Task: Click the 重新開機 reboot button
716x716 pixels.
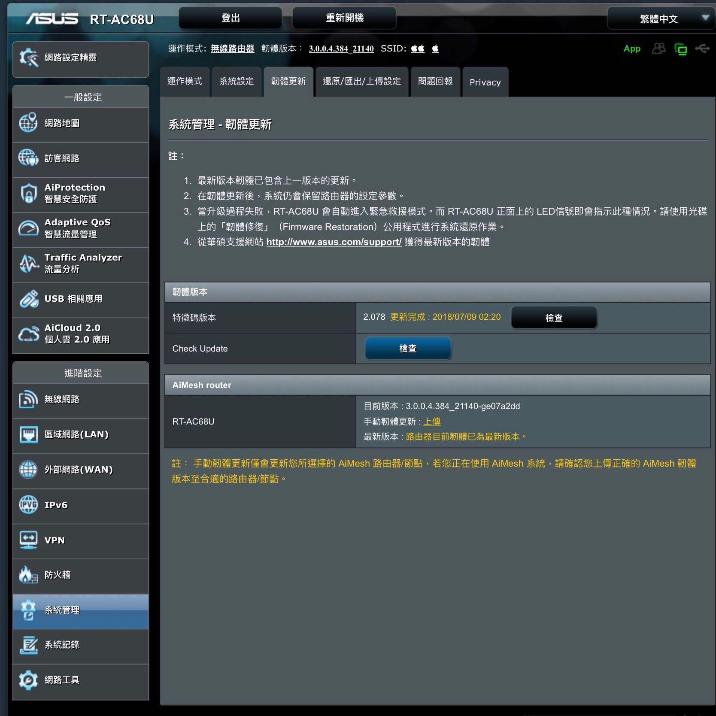Action: [344, 18]
